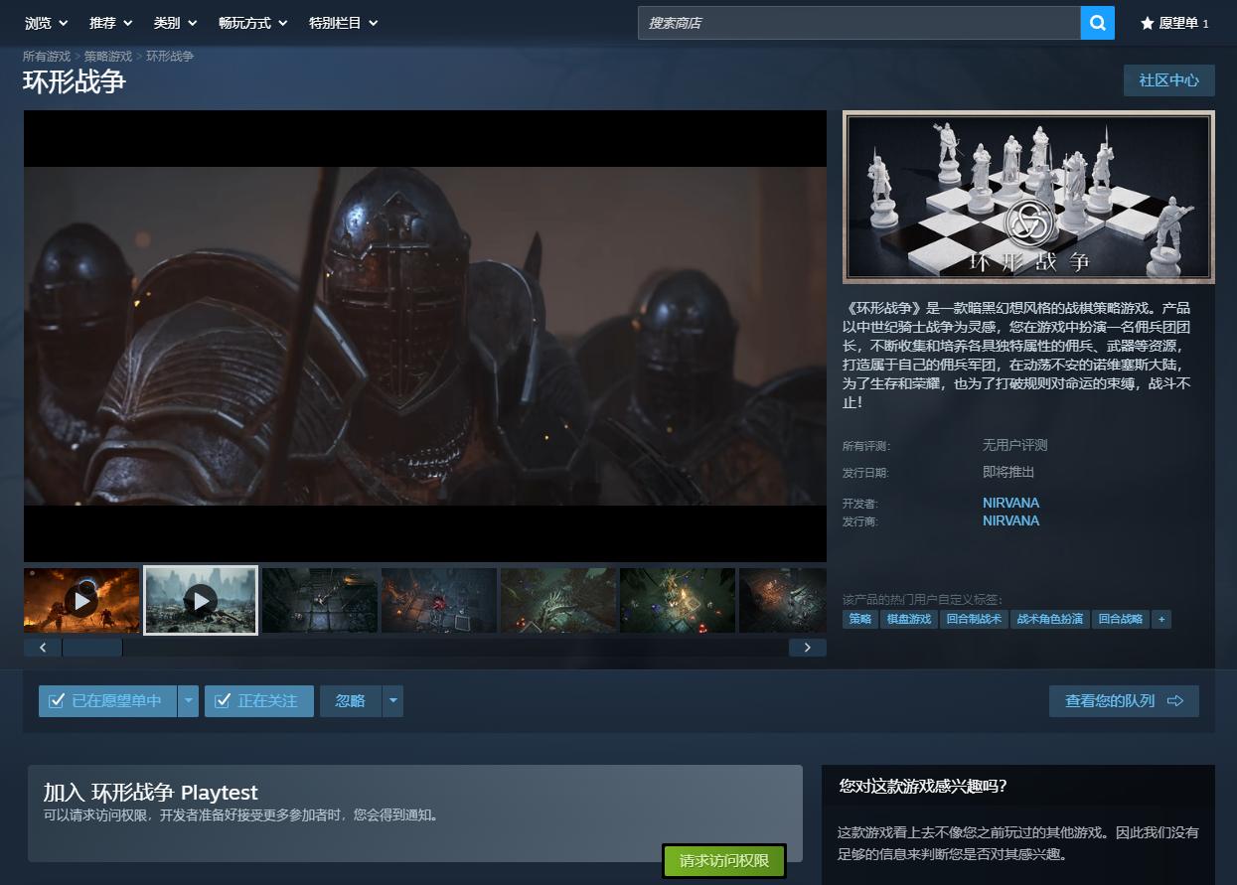Select the sixth screenshot thumbnail

tap(678, 601)
